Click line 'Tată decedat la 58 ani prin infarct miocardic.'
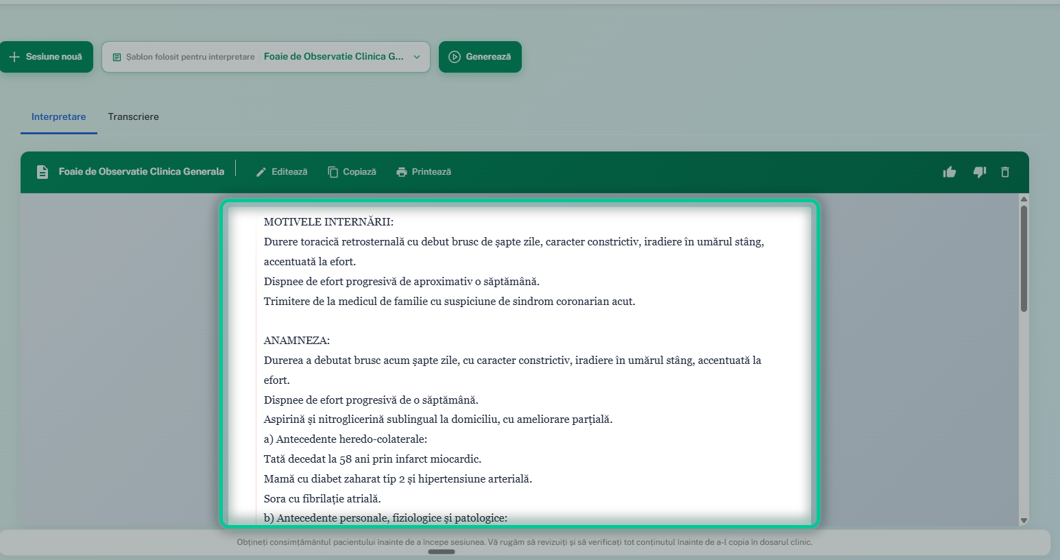 pos(372,459)
